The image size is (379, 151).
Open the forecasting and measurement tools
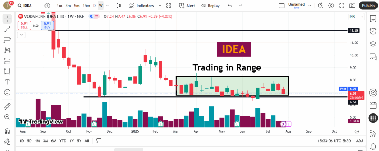coord(7,61)
